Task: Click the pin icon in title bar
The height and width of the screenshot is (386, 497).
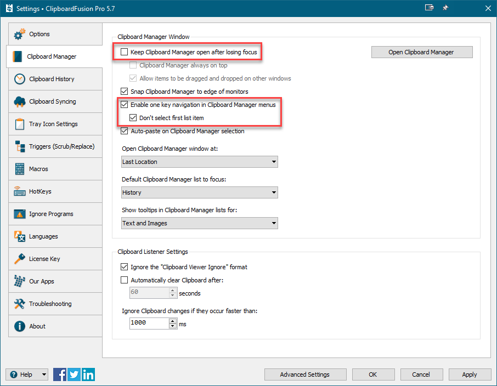Action: click(445, 8)
